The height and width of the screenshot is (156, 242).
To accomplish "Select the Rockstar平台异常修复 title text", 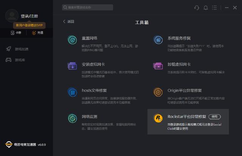I will pyautogui.click(x=187, y=117).
